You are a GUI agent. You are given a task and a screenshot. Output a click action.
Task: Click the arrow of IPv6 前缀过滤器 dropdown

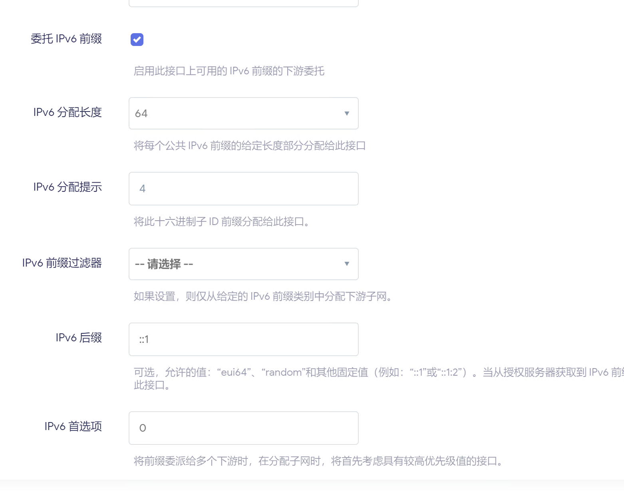347,264
